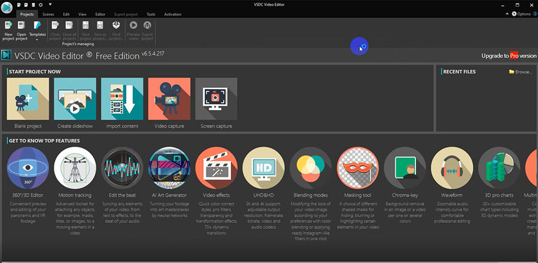Open the Edit the beat feature icon
This screenshot has width=538, height=263.
[x=122, y=168]
